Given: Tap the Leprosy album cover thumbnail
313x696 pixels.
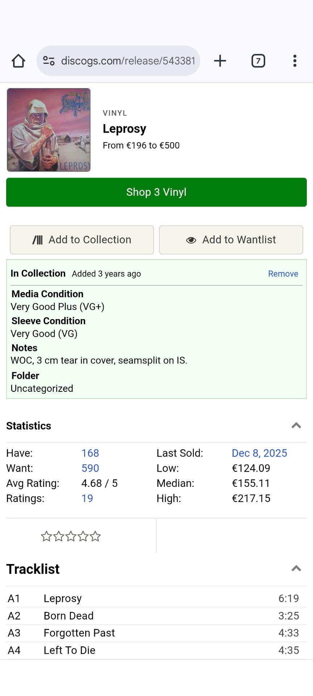Looking at the screenshot, I should [x=49, y=130].
